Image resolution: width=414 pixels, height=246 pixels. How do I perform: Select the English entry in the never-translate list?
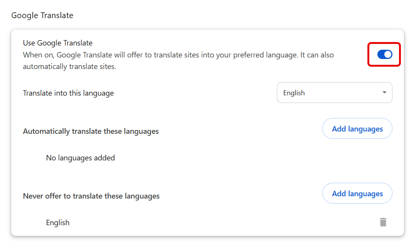(x=58, y=222)
